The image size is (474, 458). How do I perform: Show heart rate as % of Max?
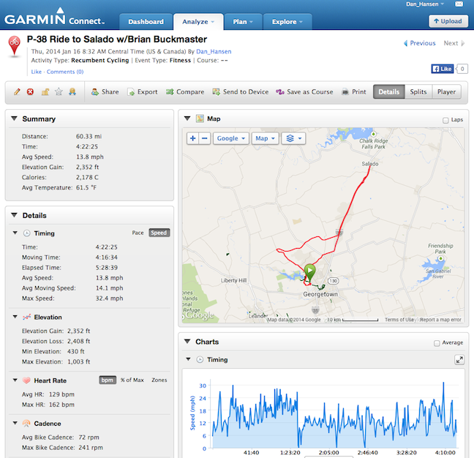click(133, 380)
